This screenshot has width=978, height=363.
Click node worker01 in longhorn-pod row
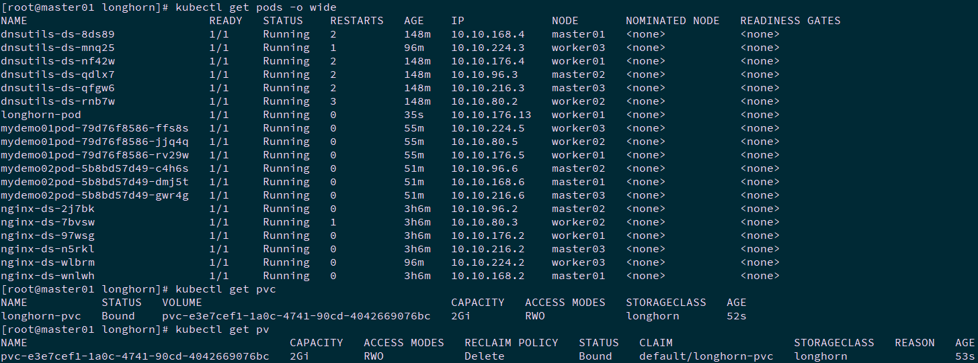579,115
